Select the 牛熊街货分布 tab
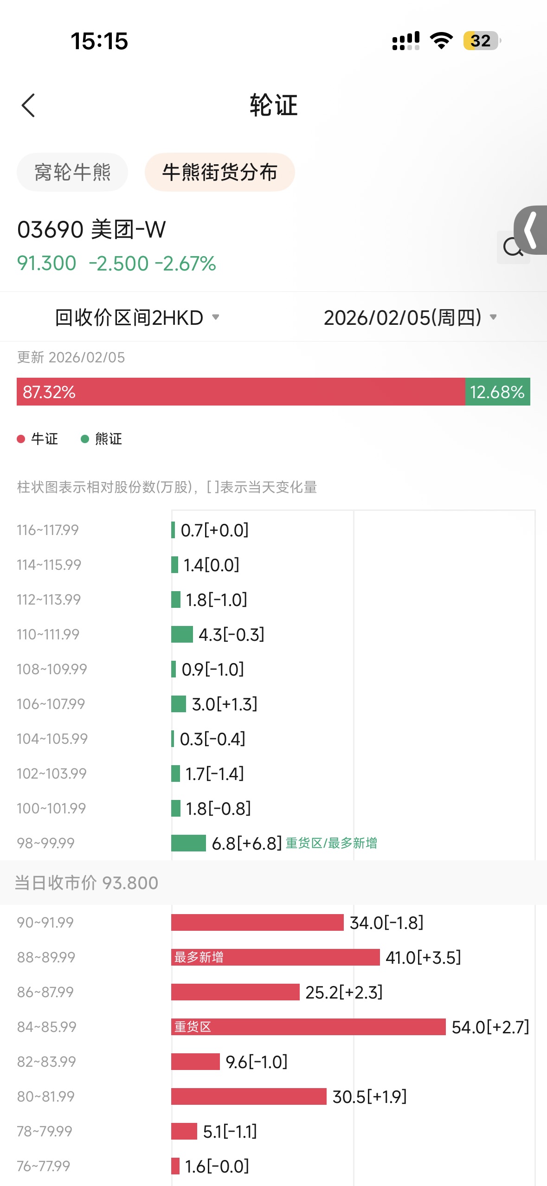This screenshot has height=1186, width=547. [220, 172]
